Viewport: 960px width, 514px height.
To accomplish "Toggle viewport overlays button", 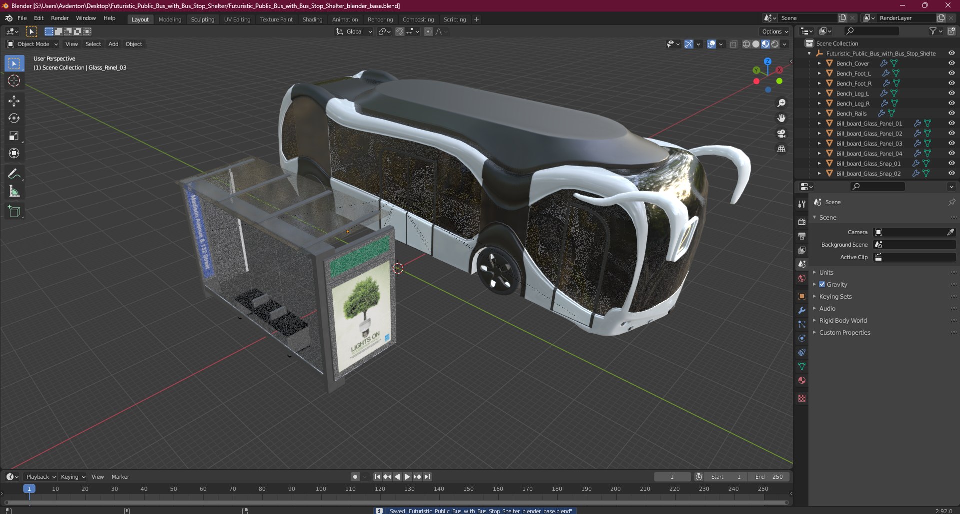I will click(x=711, y=44).
